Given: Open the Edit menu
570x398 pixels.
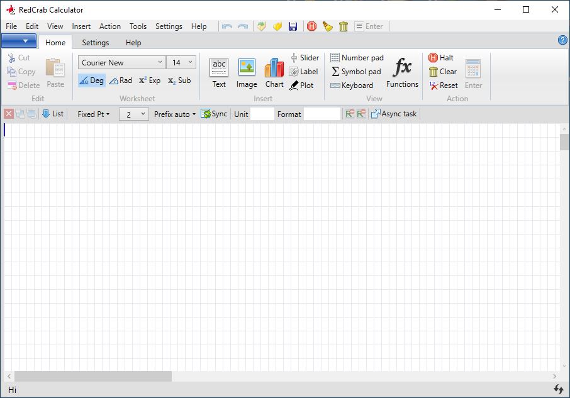Looking at the screenshot, I should click(x=32, y=26).
